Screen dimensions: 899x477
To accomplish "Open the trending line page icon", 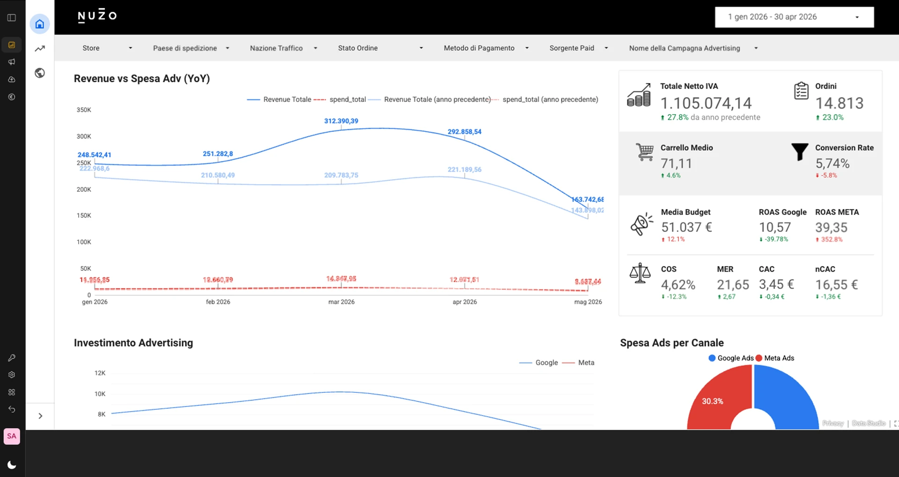I will (40, 49).
